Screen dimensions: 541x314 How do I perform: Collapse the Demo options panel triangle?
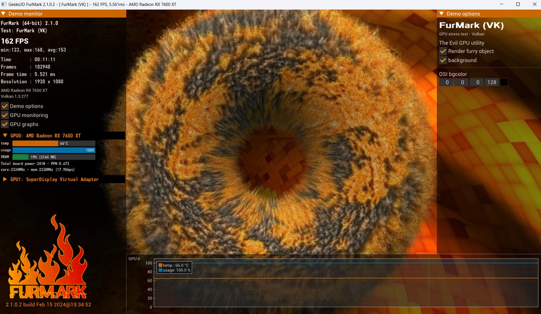click(x=441, y=14)
